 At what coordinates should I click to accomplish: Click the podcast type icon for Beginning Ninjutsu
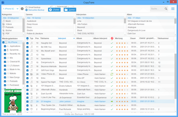(31, 109)
